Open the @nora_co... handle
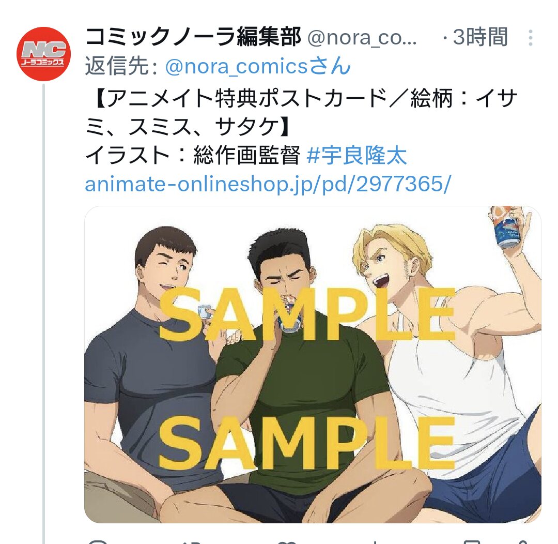 click(362, 37)
